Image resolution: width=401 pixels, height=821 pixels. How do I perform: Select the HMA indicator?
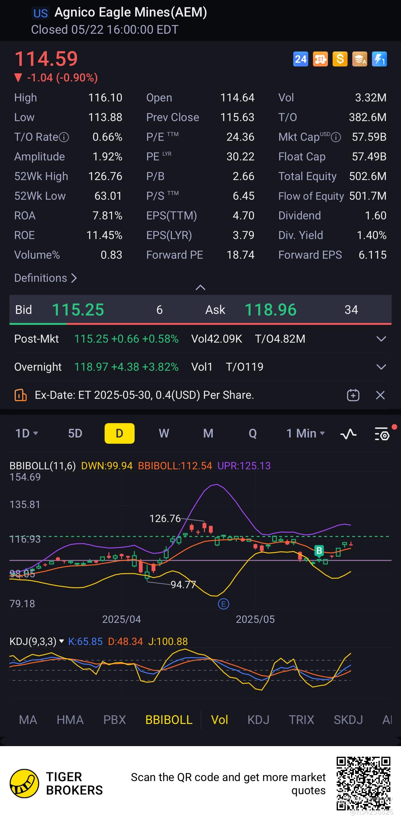pyautogui.click(x=70, y=720)
